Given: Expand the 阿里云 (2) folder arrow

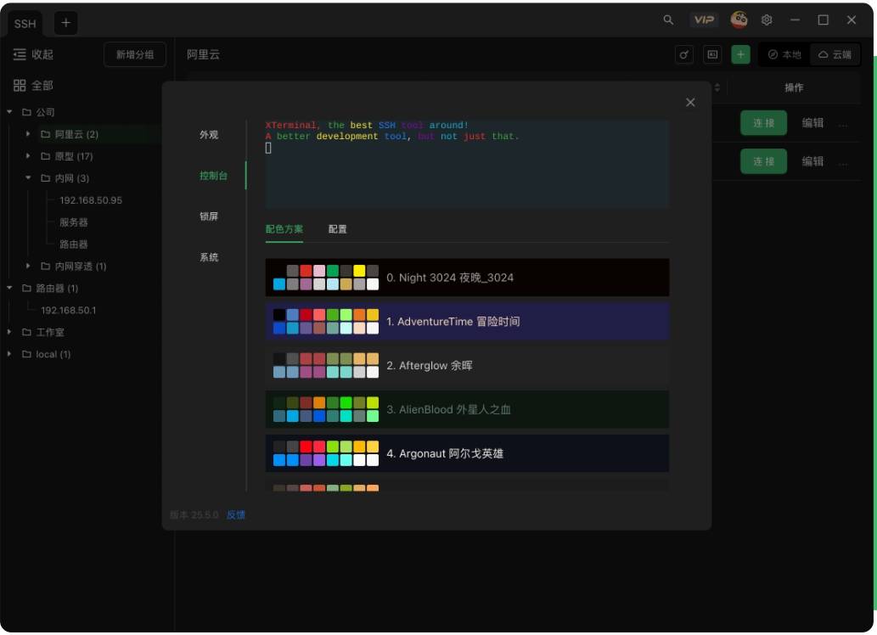Looking at the screenshot, I should (x=28, y=134).
